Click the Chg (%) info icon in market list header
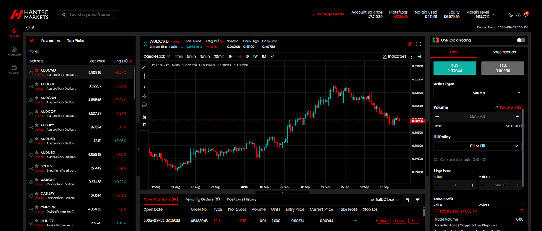Screen dimensions: 542x231 pyautogui.click(x=131, y=61)
